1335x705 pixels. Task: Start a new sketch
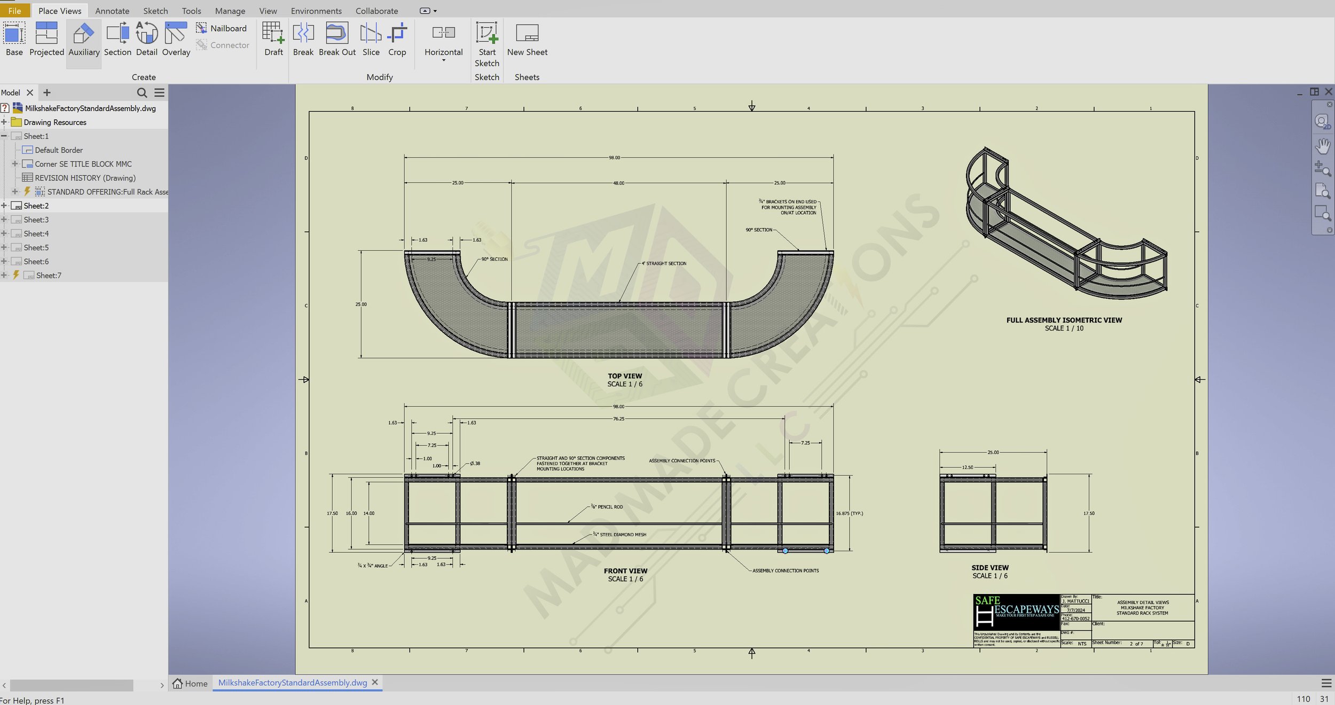pos(486,44)
